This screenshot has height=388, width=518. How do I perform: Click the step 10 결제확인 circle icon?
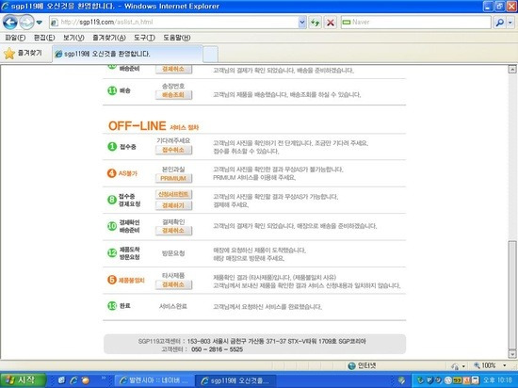pos(112,226)
